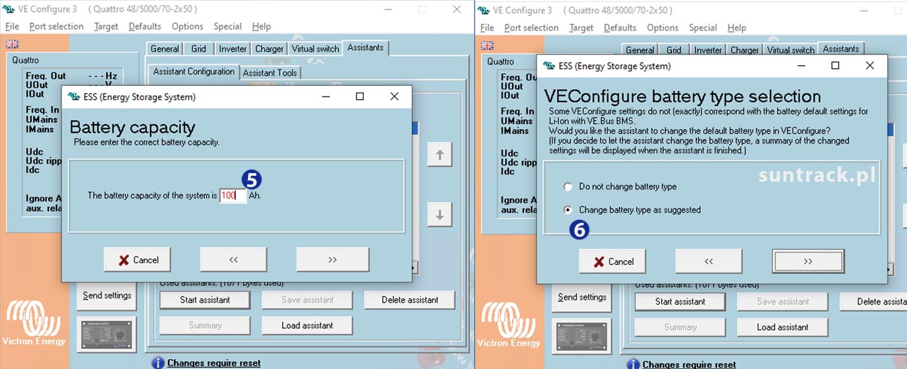Open Assistant Configuration sub-tab in the left window
907x369 pixels.
(193, 71)
